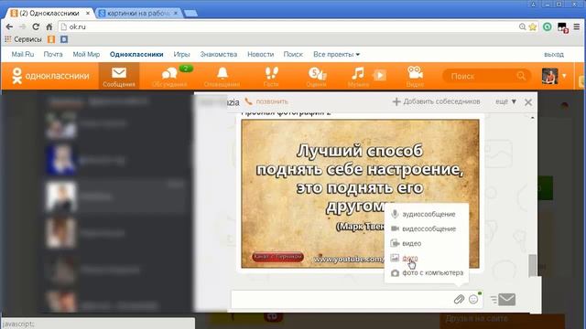This screenshot has height=329, width=586.
Task: Select аудиосообщение from attach menu
Action: 423,214
